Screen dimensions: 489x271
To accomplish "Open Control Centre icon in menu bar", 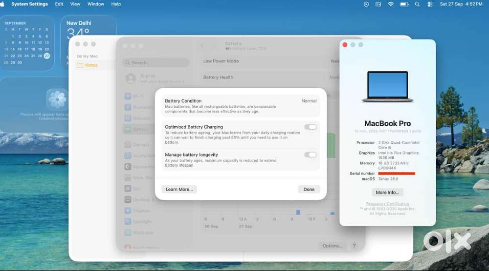I will click(x=430, y=4).
